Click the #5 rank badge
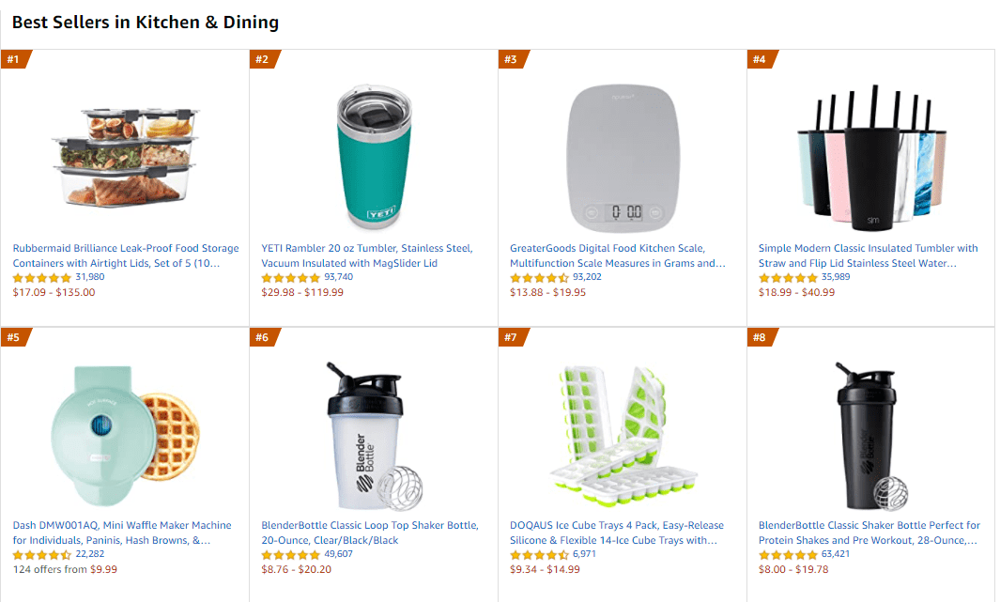Image resolution: width=1000 pixels, height=602 pixels. coord(15,337)
